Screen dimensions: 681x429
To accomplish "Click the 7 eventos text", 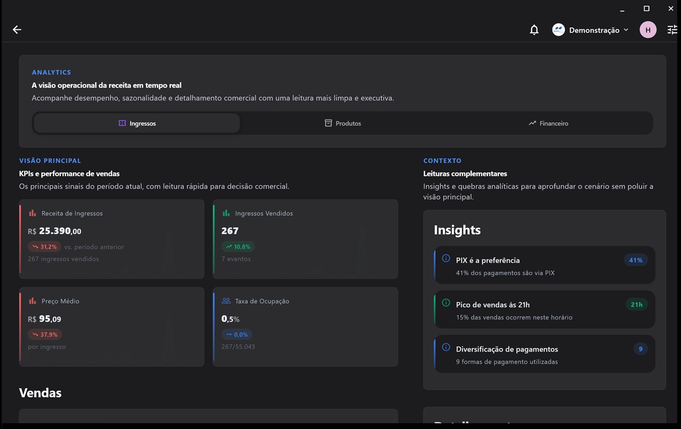I will pyautogui.click(x=236, y=259).
